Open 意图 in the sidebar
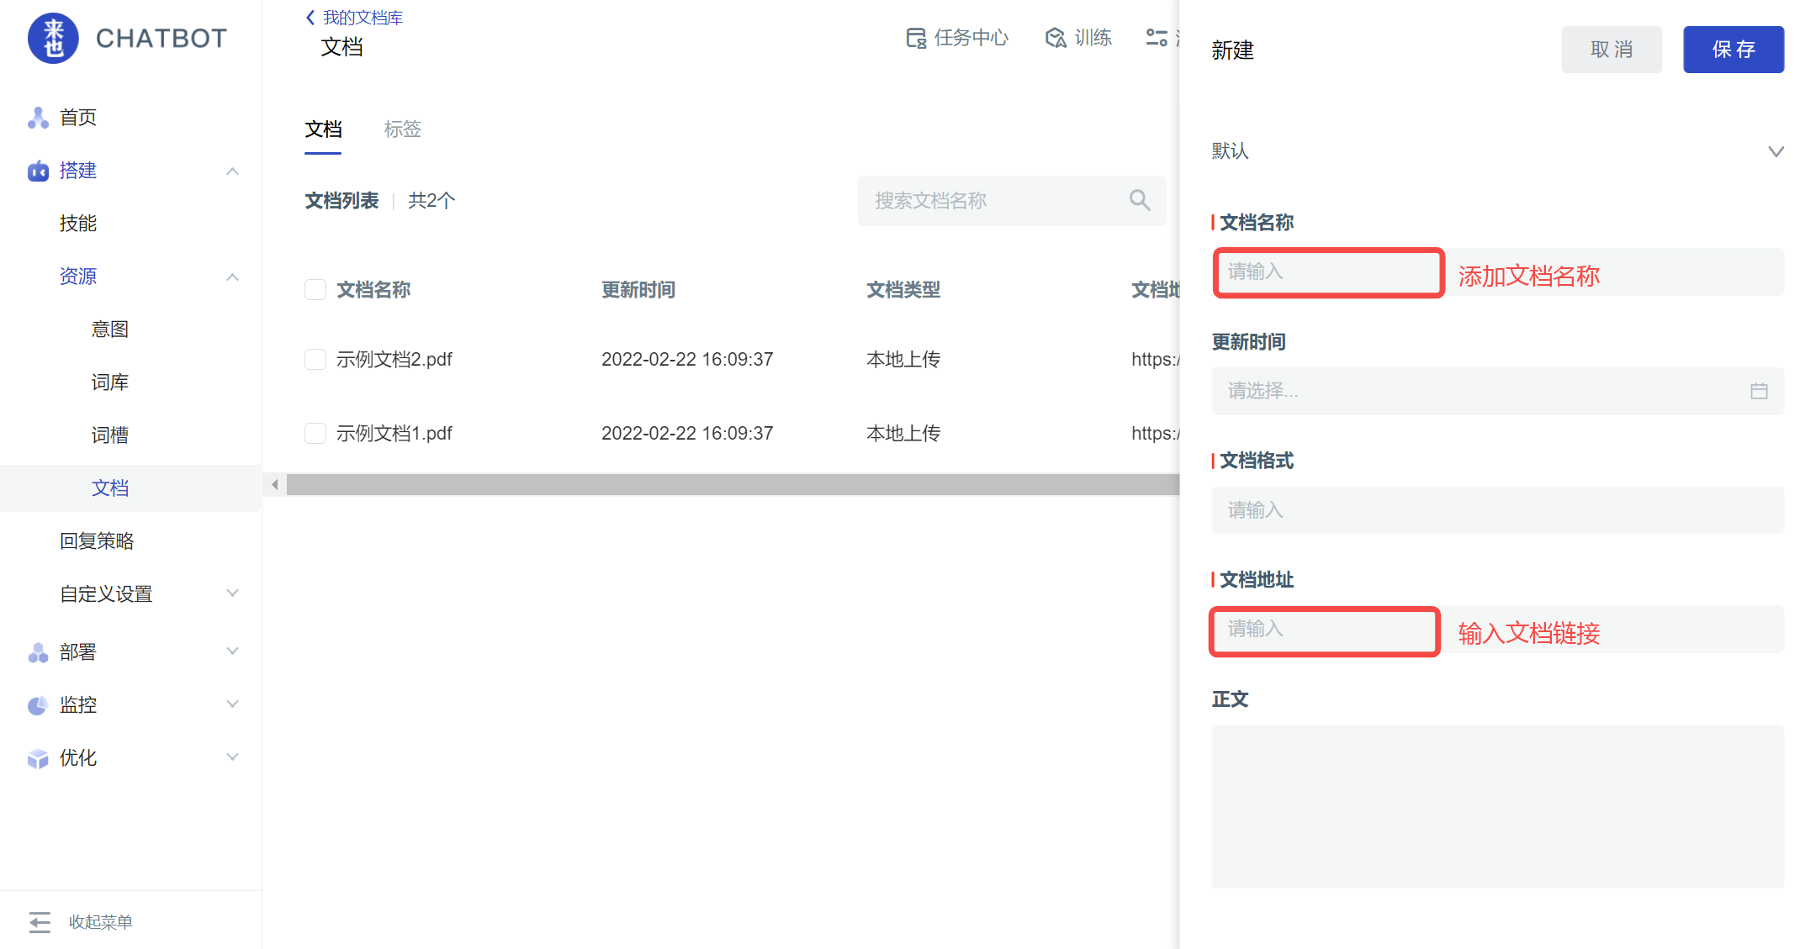 [110, 330]
